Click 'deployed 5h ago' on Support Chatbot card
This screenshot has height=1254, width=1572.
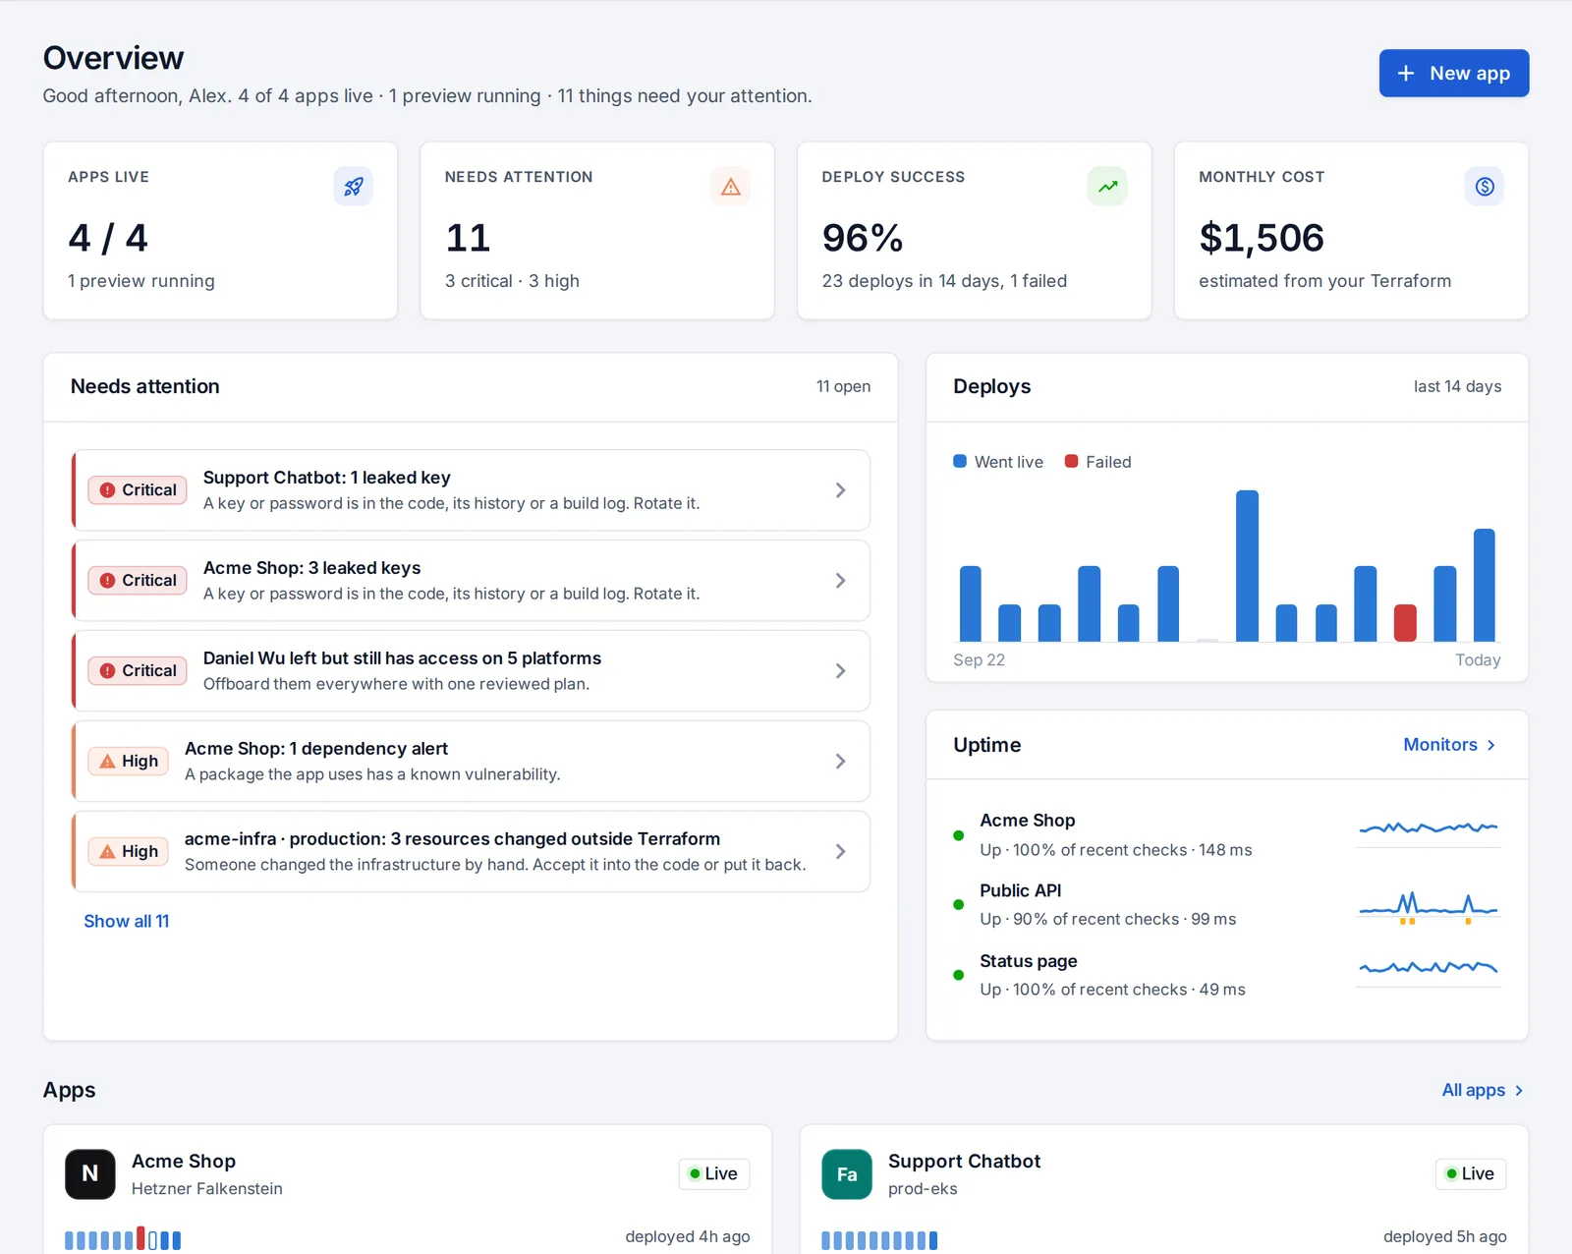point(1444,1237)
